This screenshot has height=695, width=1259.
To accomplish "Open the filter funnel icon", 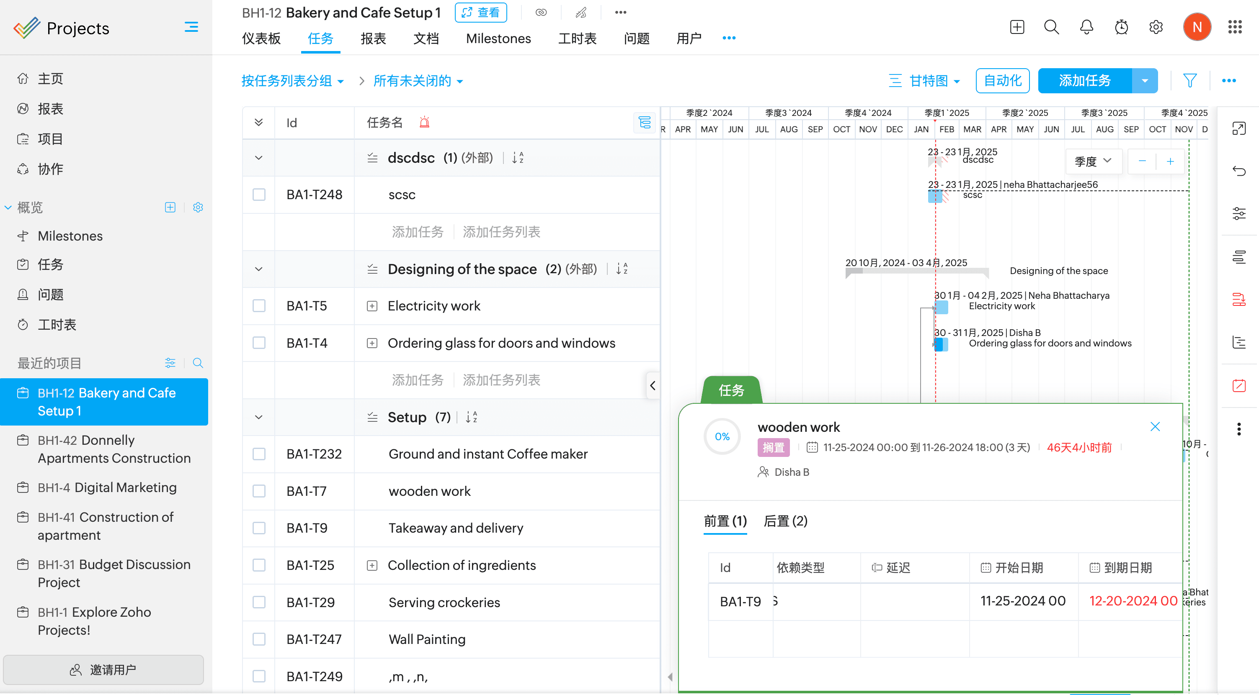I will [1190, 81].
